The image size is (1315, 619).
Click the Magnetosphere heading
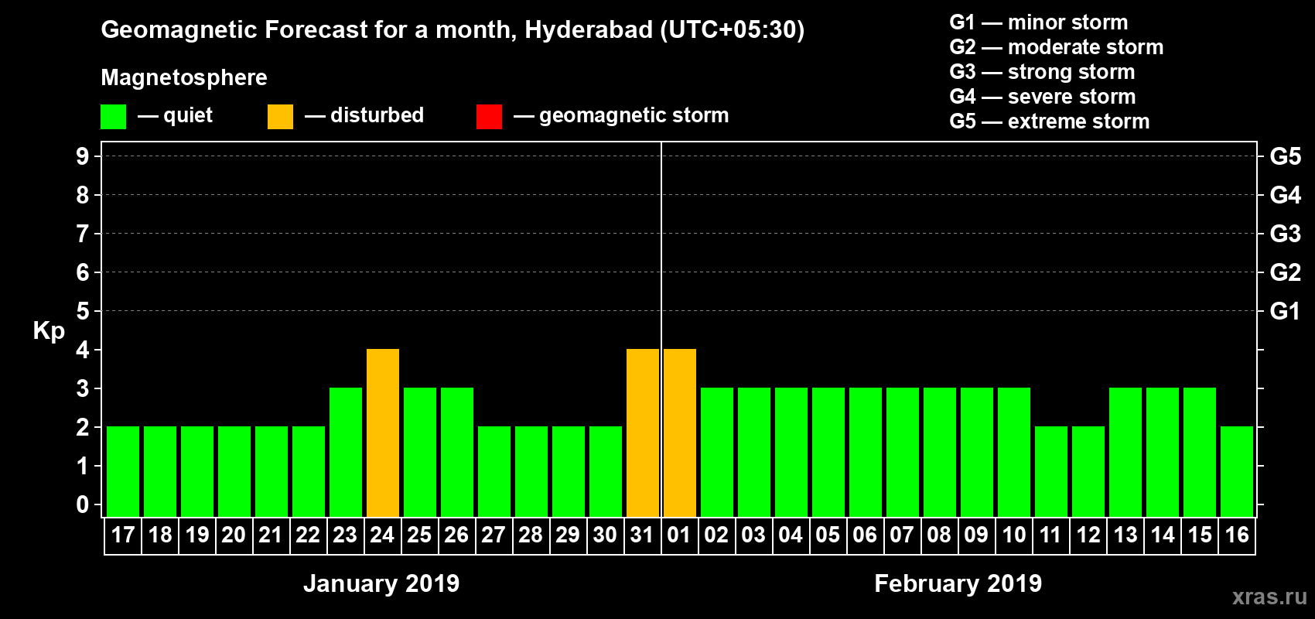coord(184,77)
